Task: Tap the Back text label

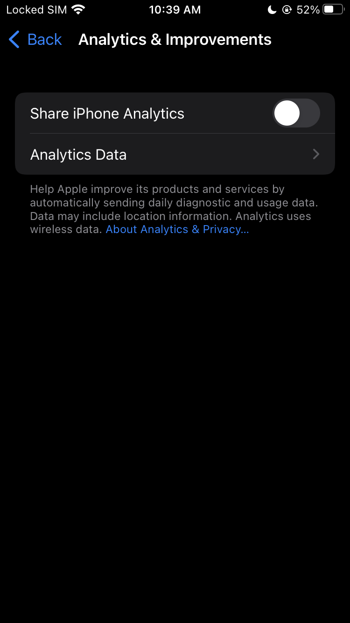Action: pos(44,40)
